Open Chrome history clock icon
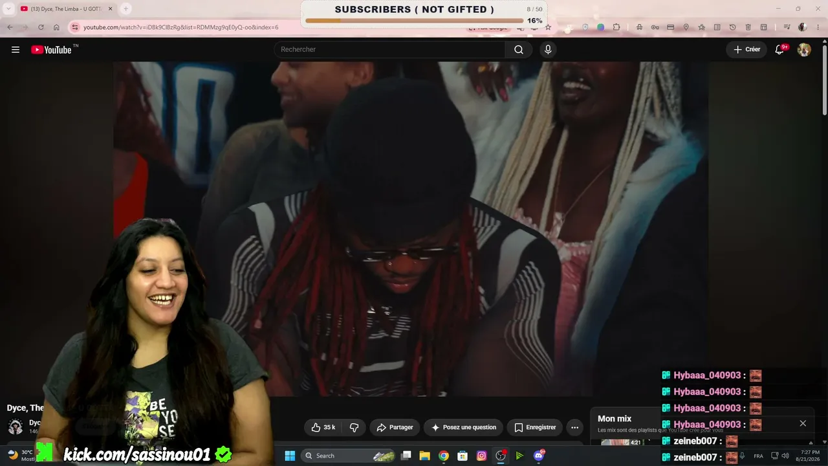Image resolution: width=828 pixels, height=466 pixels. point(732,27)
